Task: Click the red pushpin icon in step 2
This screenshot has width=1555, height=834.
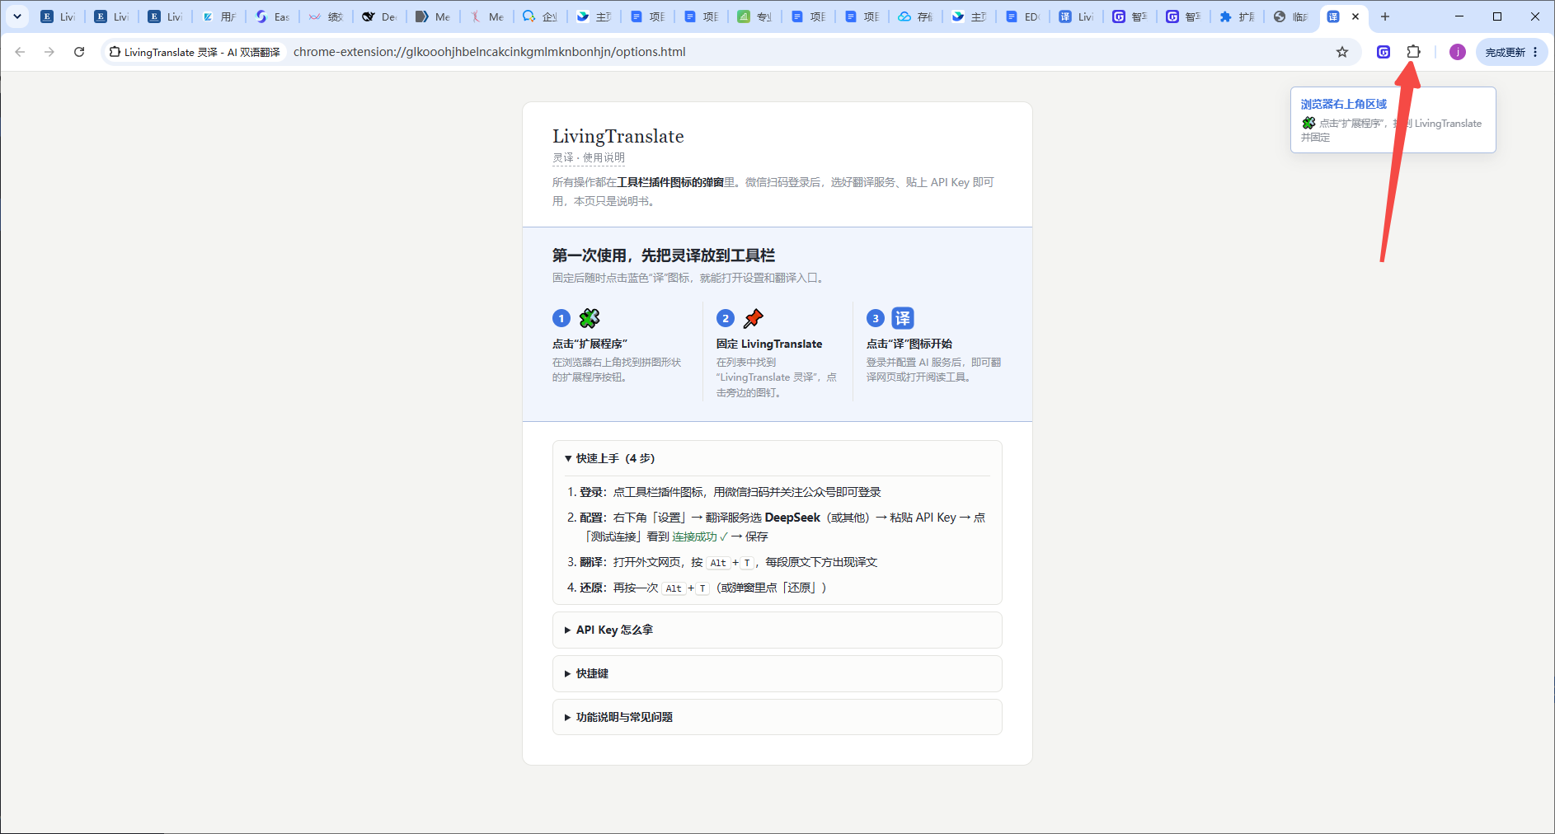Action: pos(754,318)
